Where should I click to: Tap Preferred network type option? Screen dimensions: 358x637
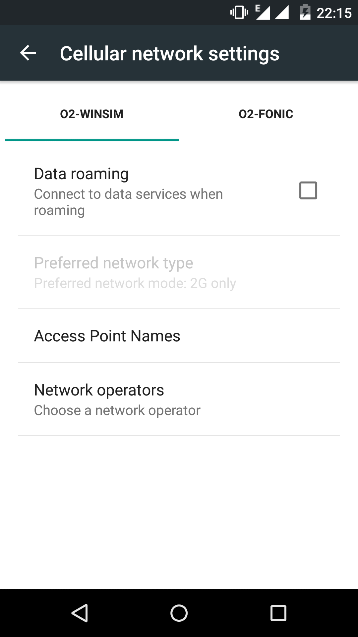[x=113, y=263]
